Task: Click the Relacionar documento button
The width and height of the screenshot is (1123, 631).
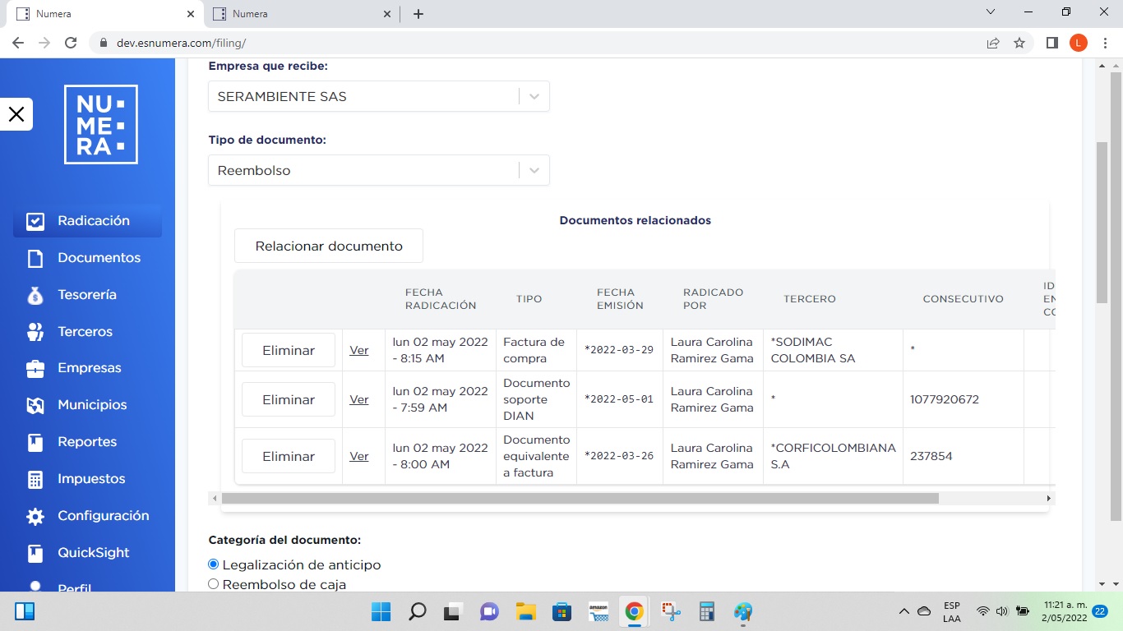Action: pyautogui.click(x=329, y=246)
